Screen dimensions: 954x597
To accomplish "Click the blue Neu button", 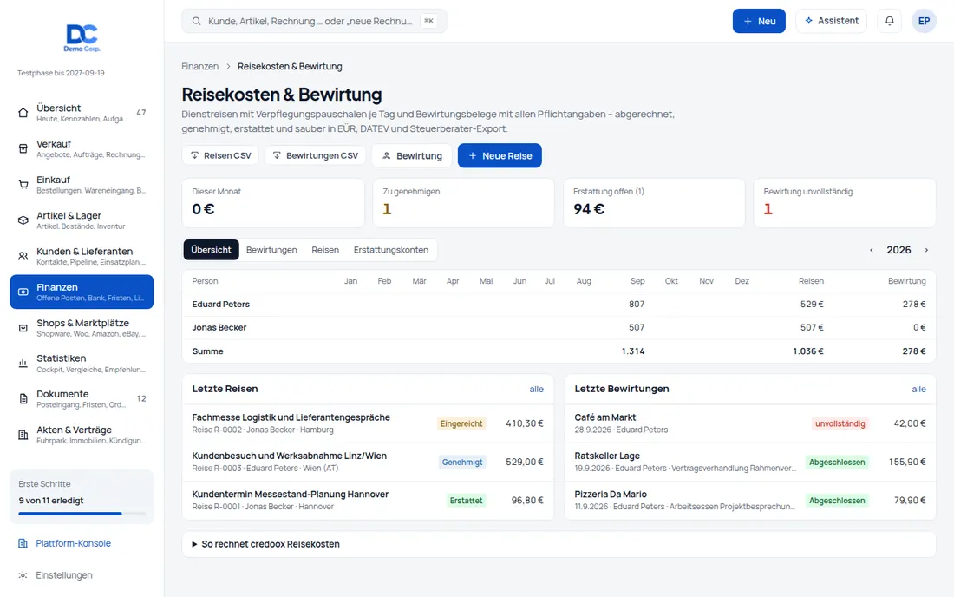I will pos(759,21).
